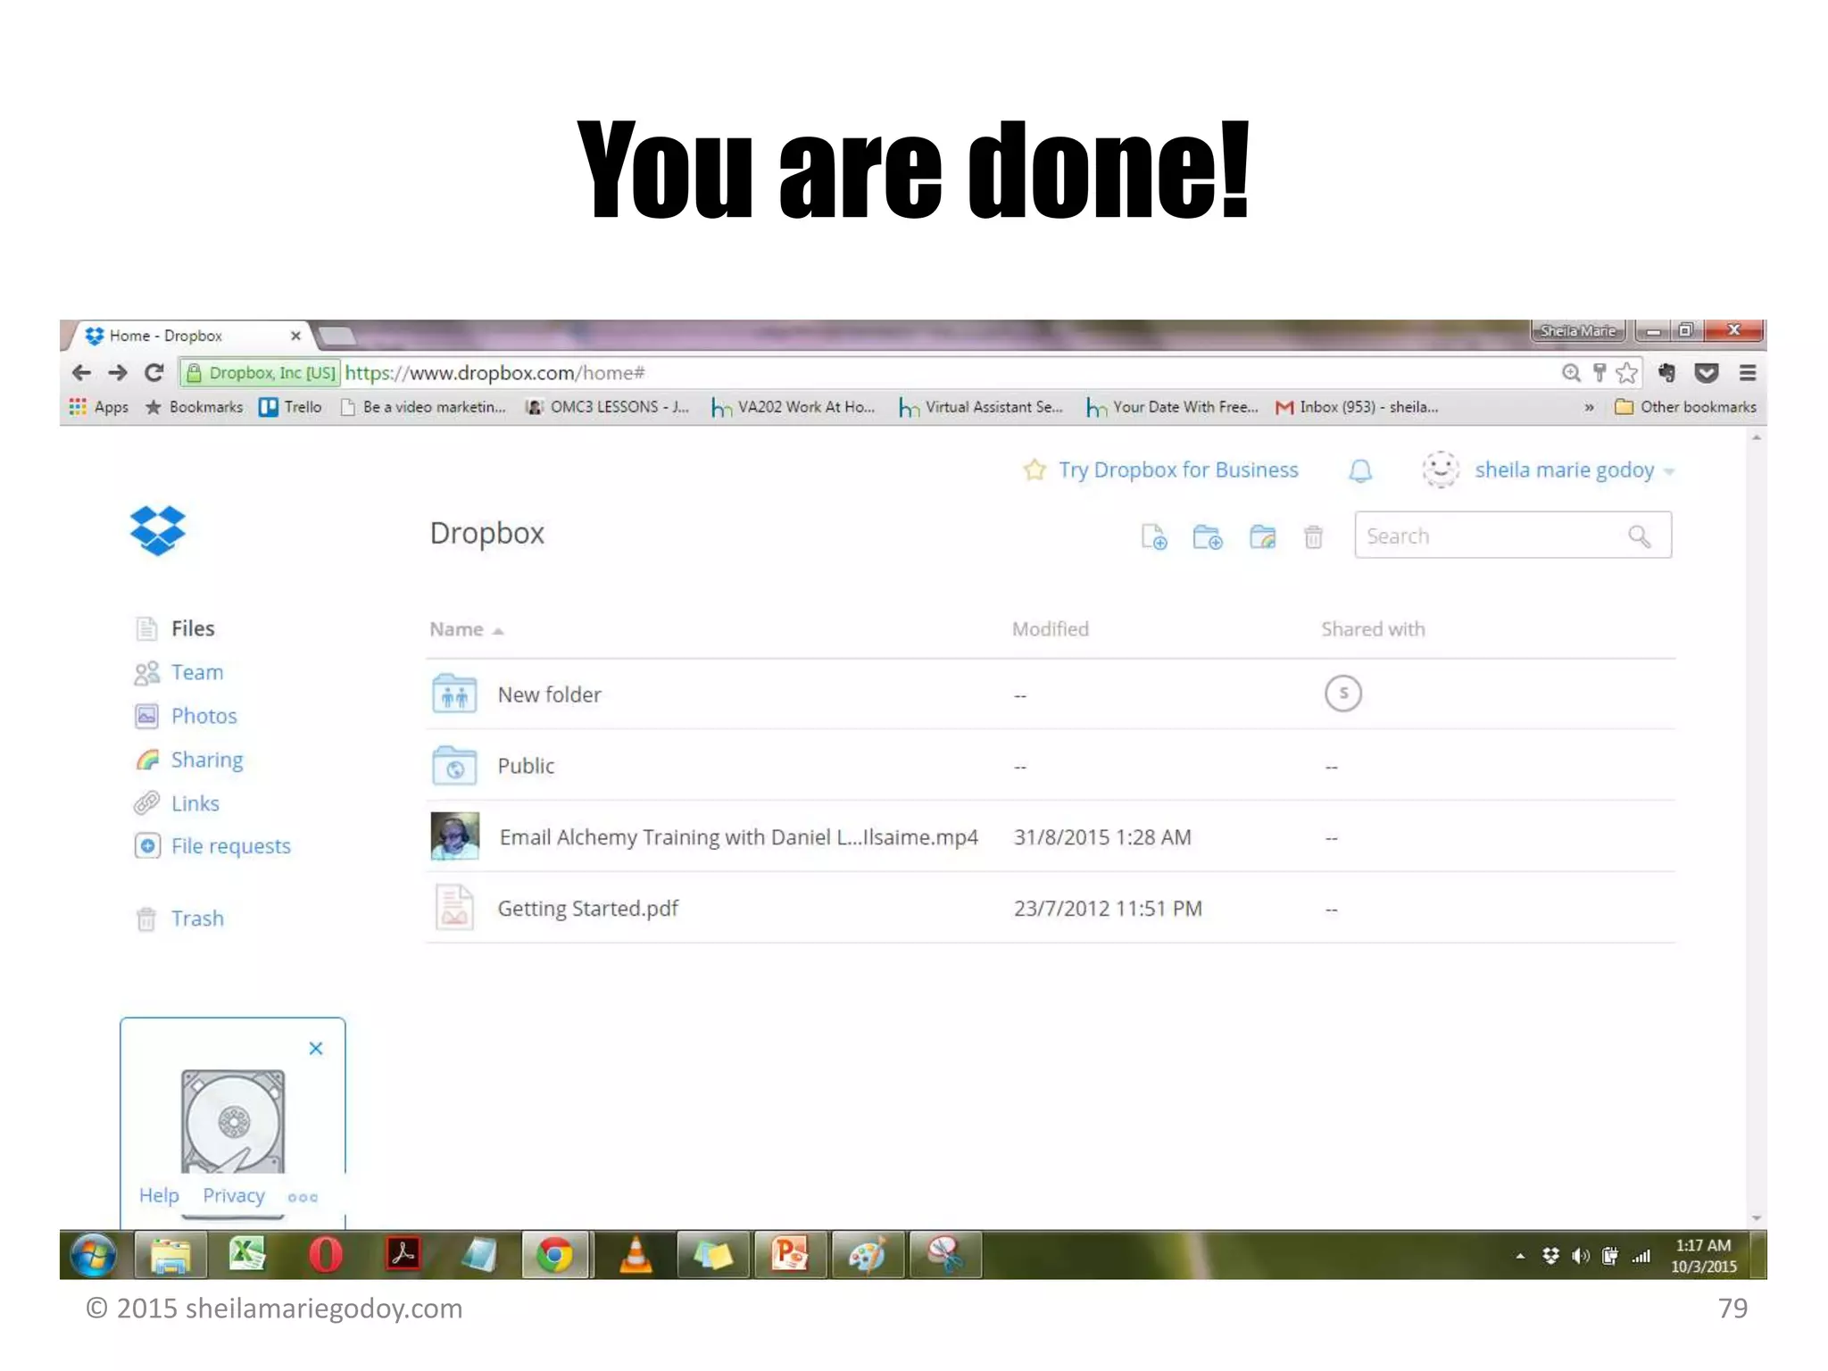Viewport: 1828px width, 1371px height.
Task: Click the Public folder icon
Action: [x=454, y=765]
